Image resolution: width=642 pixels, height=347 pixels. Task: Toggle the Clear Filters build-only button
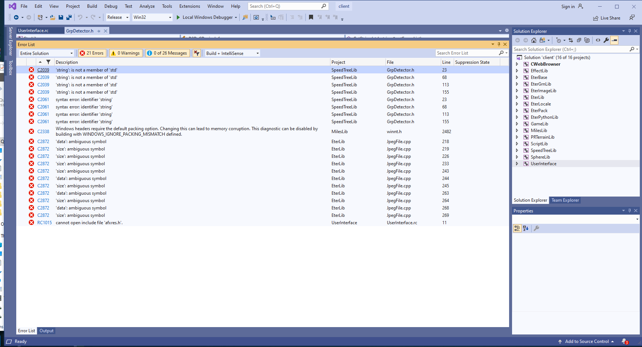pos(197,53)
